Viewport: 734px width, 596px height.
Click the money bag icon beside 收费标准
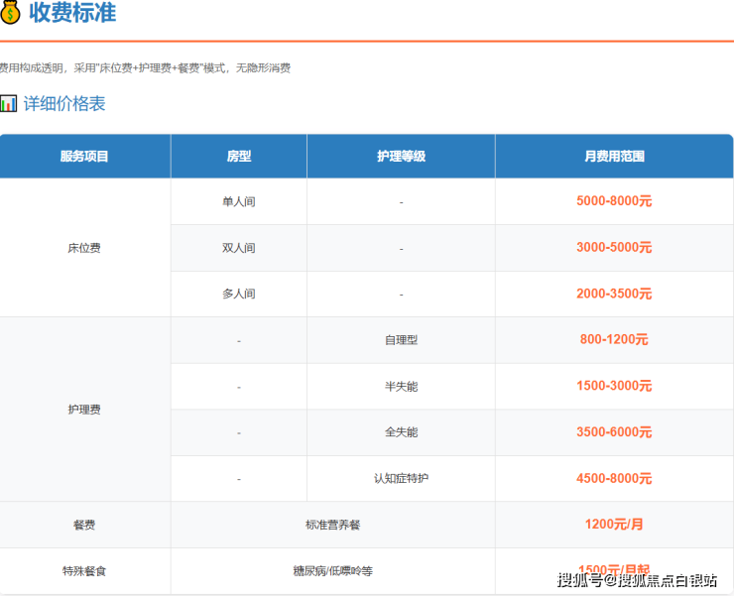tap(11, 13)
